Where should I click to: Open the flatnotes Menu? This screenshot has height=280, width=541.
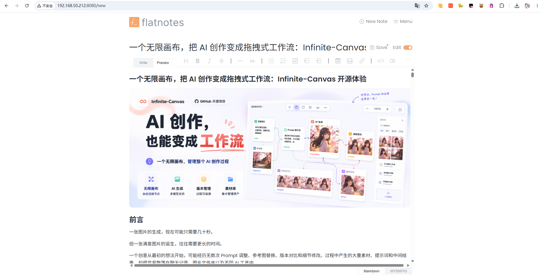403,22
